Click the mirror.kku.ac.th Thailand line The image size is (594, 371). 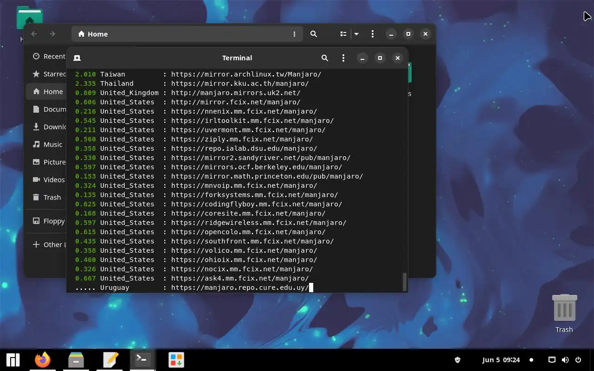click(x=192, y=83)
